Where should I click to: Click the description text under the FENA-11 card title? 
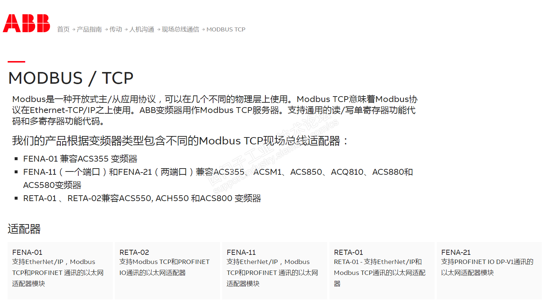(x=272, y=273)
